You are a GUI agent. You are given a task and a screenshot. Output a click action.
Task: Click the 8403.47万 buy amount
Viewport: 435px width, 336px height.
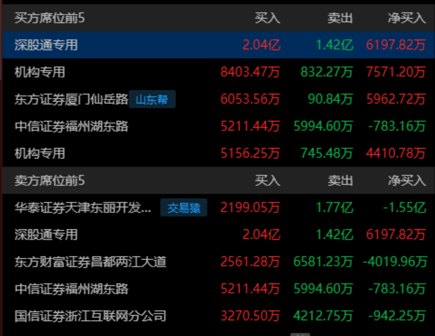point(250,72)
